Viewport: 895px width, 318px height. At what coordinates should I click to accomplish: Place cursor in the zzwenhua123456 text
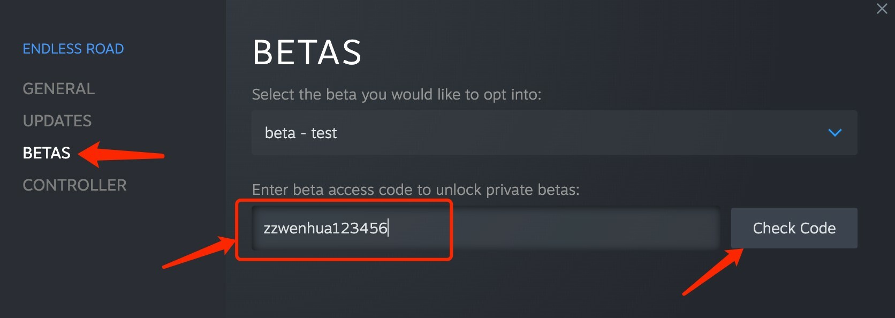325,228
